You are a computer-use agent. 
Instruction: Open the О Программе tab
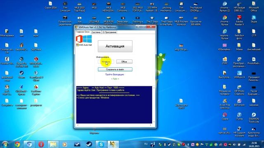109,32
